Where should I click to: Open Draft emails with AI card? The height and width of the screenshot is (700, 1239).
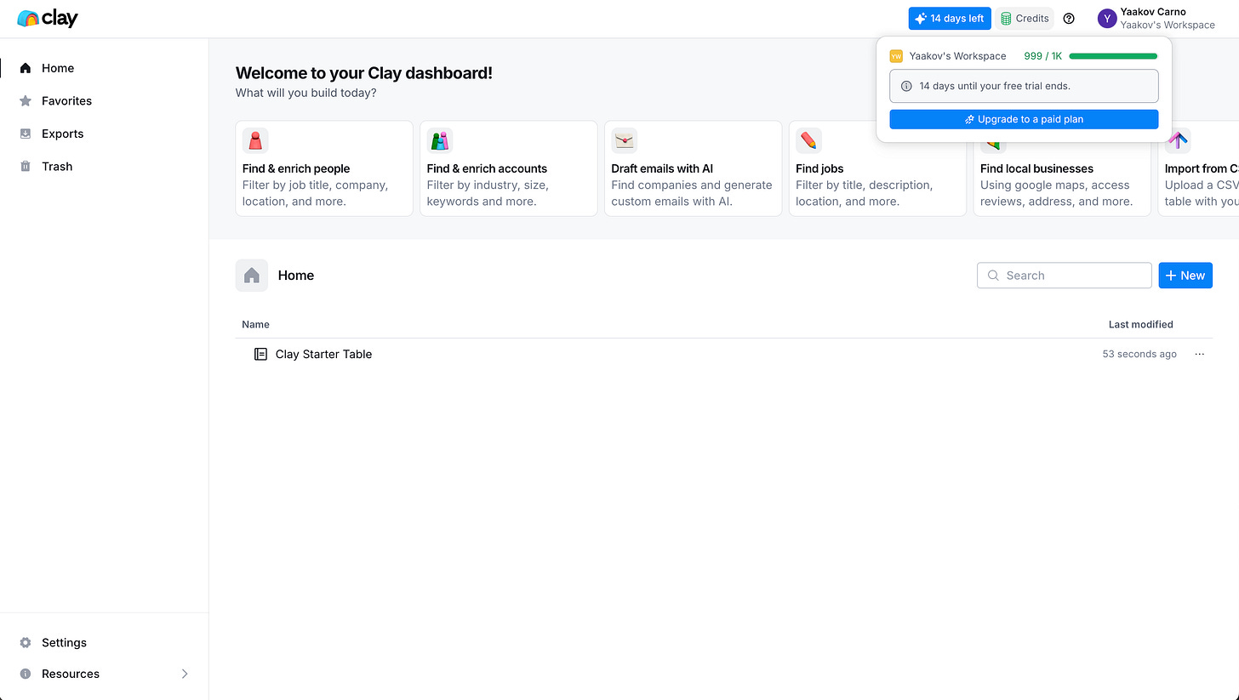[693, 168]
